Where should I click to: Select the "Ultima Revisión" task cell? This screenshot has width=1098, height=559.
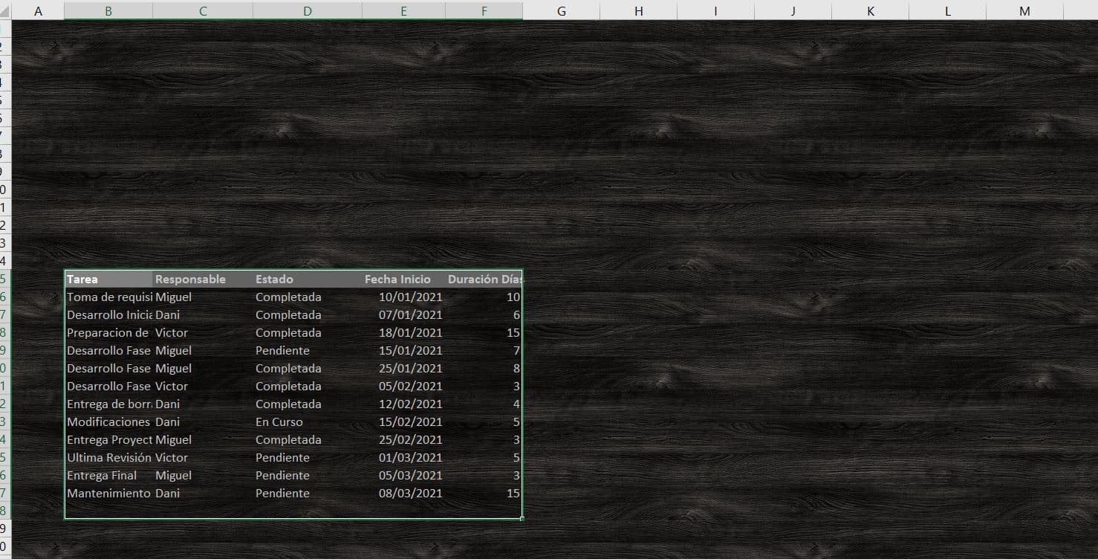pos(109,458)
